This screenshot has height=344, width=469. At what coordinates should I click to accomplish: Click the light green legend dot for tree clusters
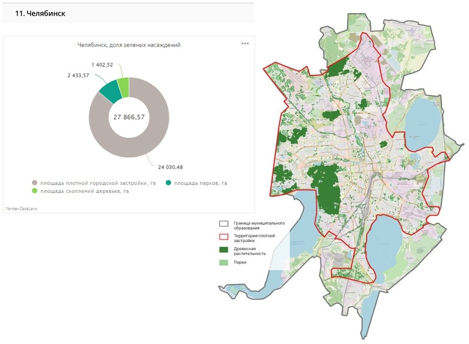pos(35,191)
